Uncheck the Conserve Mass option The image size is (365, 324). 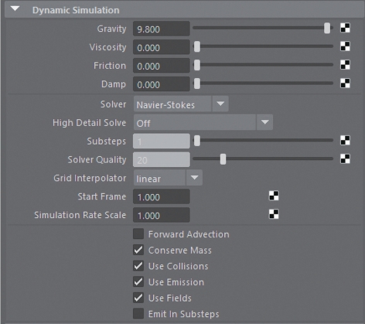(x=138, y=250)
